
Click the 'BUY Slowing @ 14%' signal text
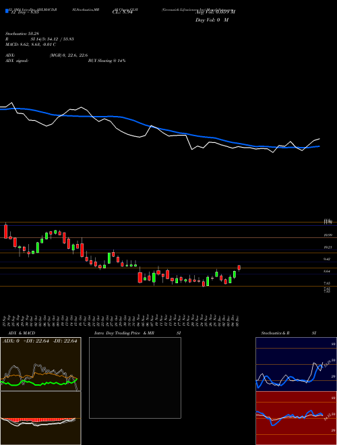click(x=106, y=61)
